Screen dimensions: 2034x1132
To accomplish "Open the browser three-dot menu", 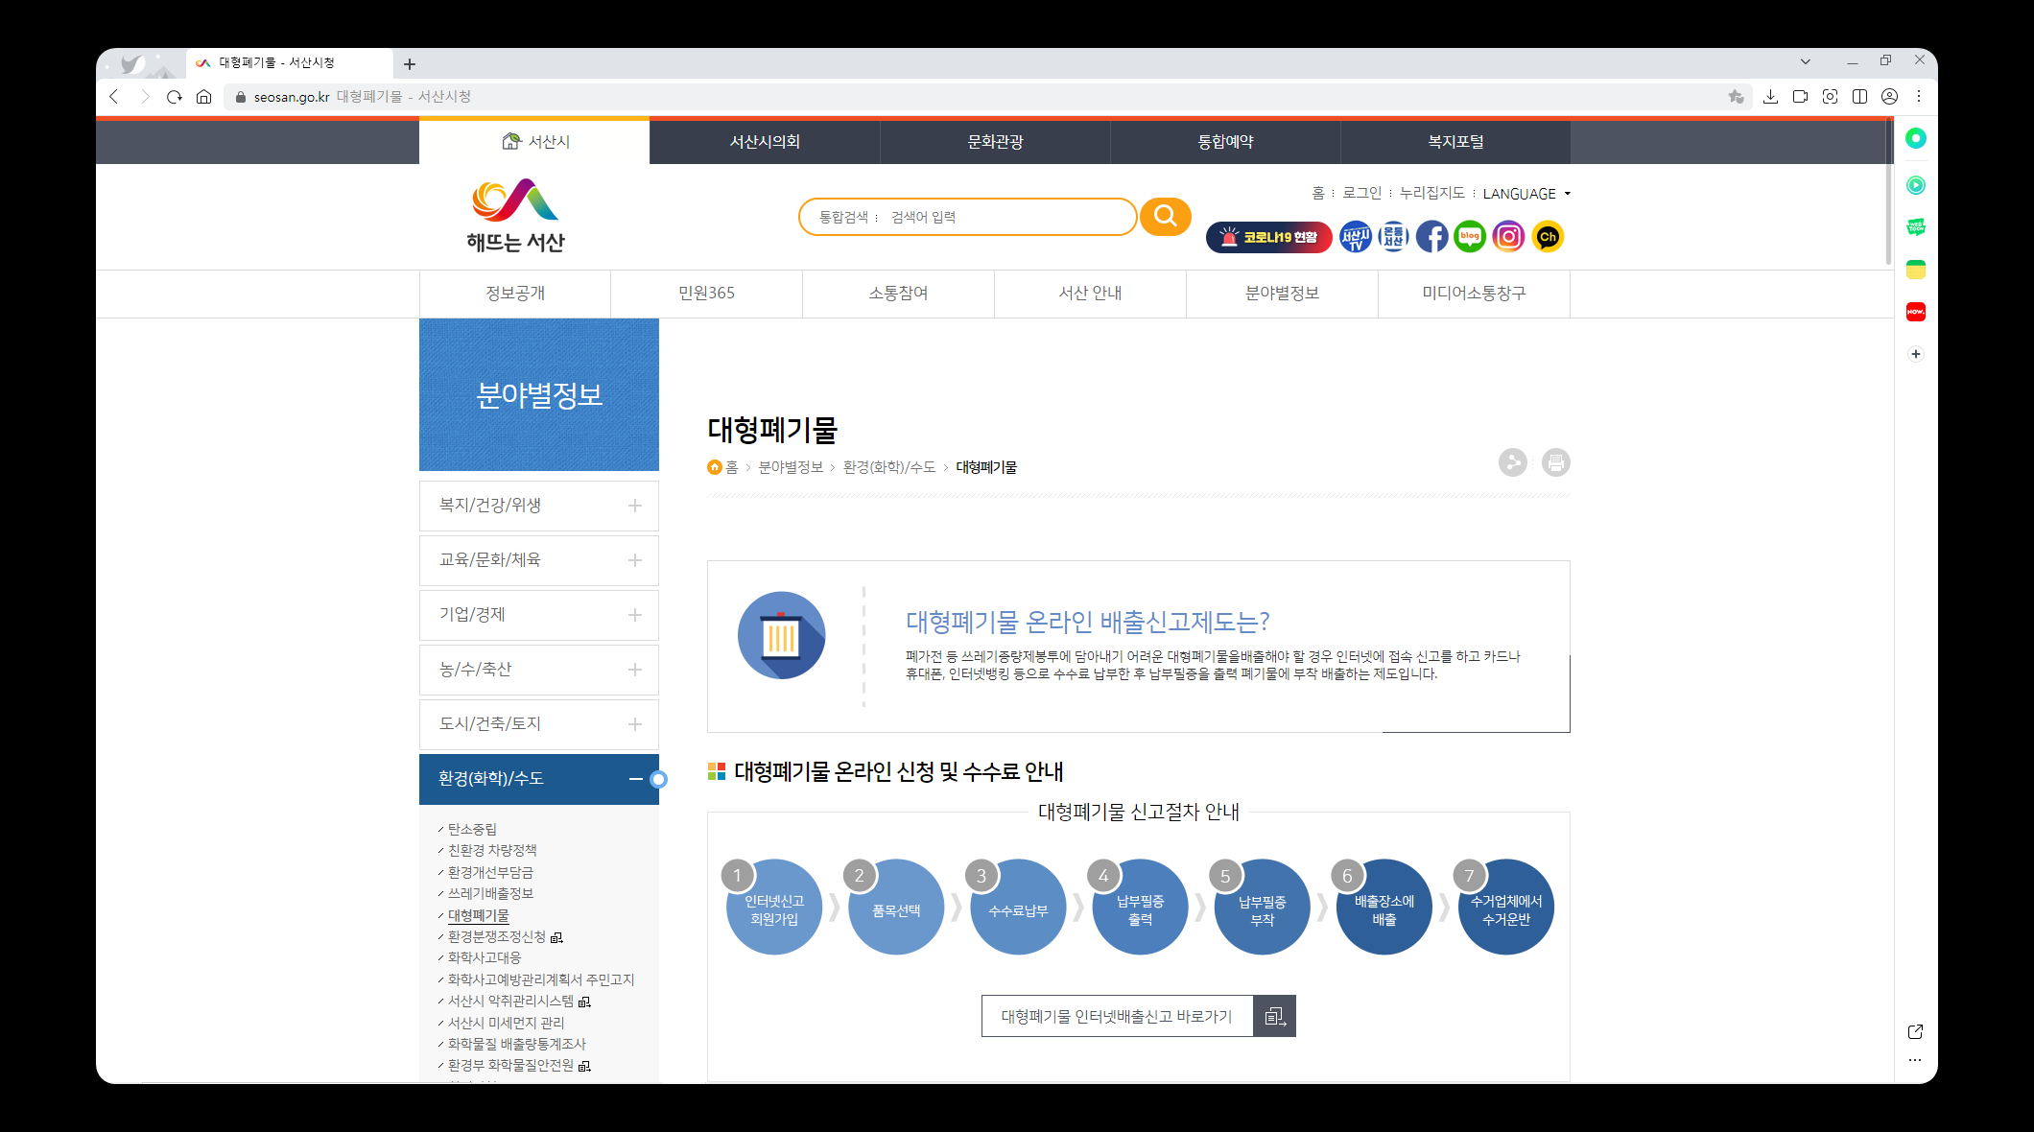I will [x=1919, y=96].
